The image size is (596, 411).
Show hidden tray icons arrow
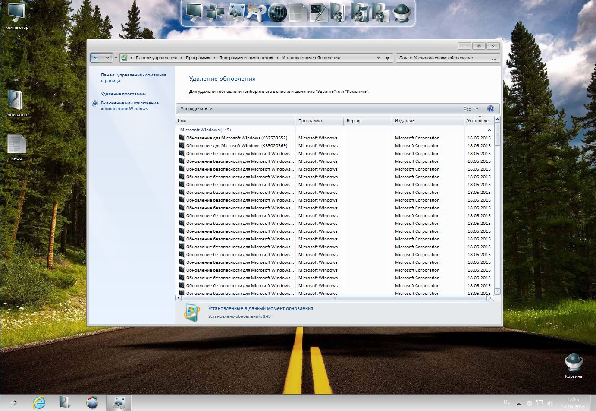519,403
